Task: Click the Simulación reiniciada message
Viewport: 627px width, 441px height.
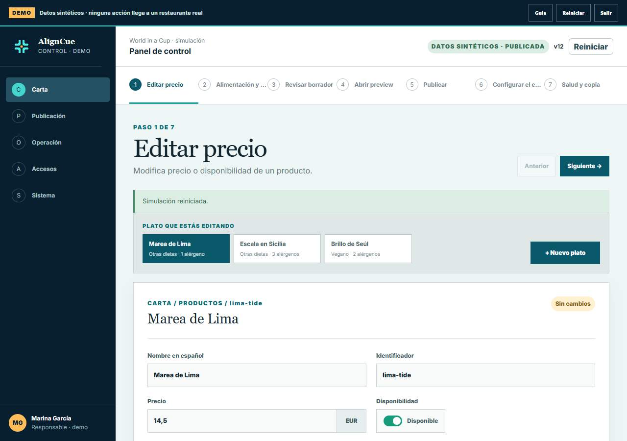Action: pos(371,201)
